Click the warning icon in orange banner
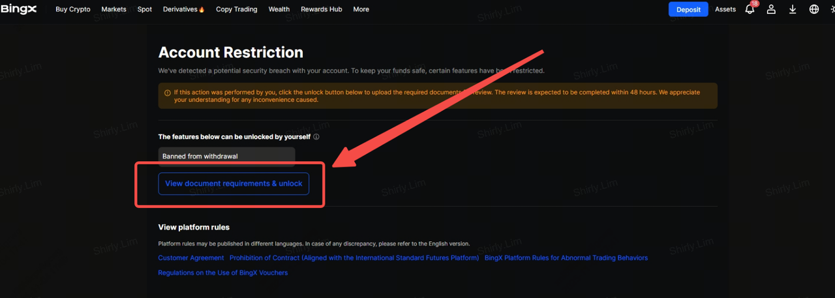Viewport: 835px width, 298px height. tap(168, 93)
